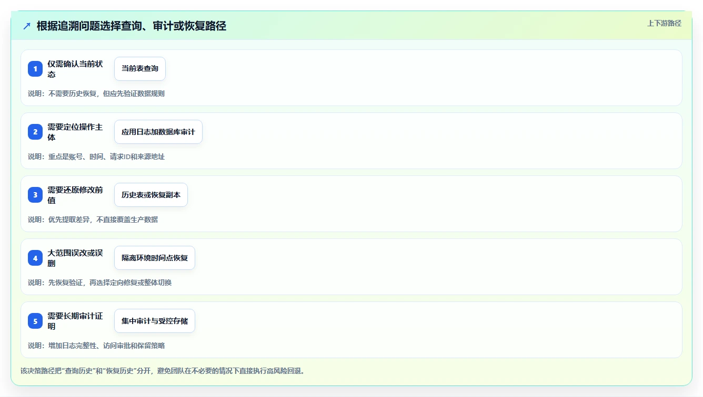703x397 pixels.
Task: Click the step 4 number badge
Action: (35, 258)
